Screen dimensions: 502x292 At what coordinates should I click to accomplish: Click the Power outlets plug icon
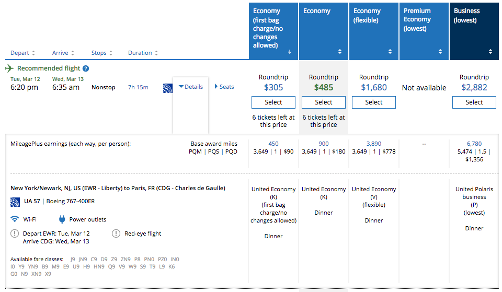pos(62,219)
